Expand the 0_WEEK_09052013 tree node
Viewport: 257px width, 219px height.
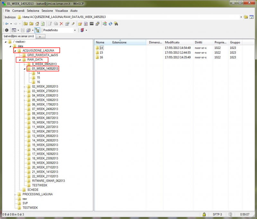tap(25, 64)
